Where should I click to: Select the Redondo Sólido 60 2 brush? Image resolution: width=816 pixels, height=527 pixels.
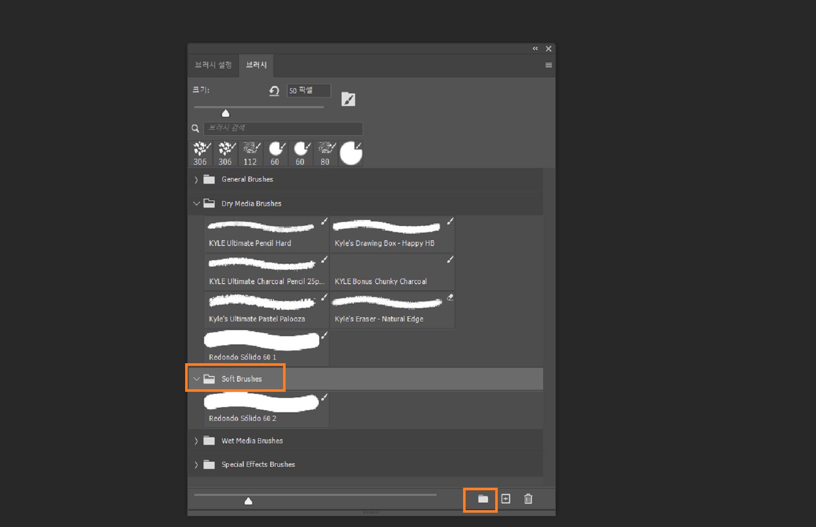point(267,410)
